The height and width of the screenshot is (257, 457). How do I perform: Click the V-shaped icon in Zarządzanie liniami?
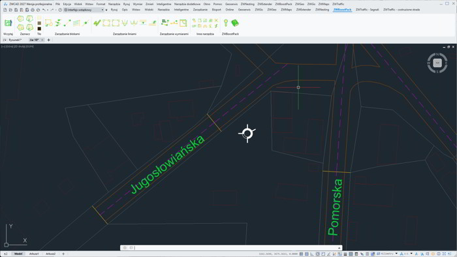coord(125,23)
